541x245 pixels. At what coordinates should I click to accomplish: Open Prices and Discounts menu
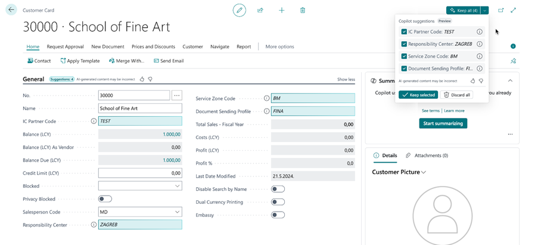point(153,46)
